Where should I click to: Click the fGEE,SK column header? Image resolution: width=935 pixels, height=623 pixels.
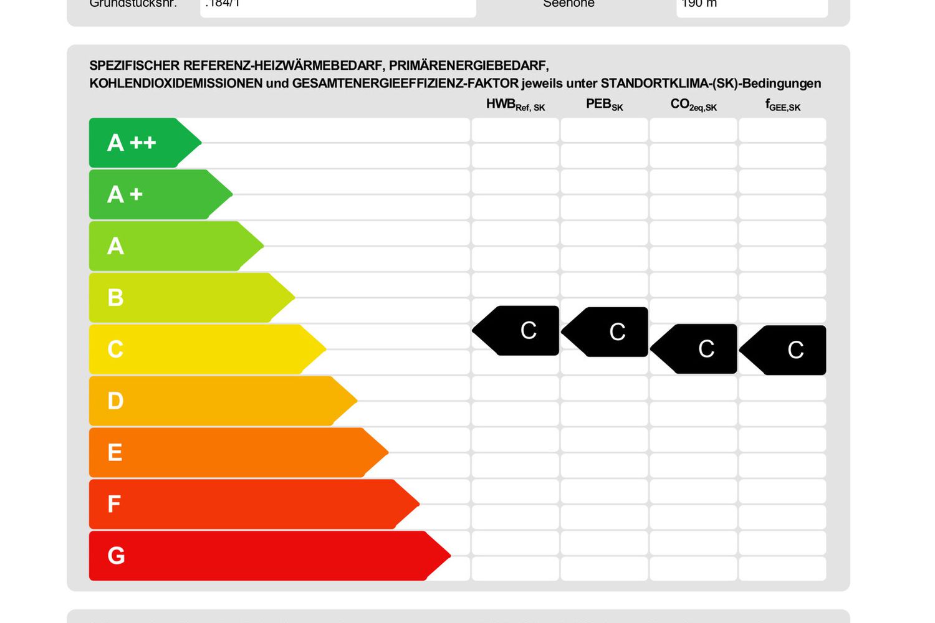783,105
